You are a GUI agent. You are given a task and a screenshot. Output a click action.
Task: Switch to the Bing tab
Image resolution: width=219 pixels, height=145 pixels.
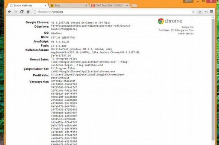tap(69, 6)
